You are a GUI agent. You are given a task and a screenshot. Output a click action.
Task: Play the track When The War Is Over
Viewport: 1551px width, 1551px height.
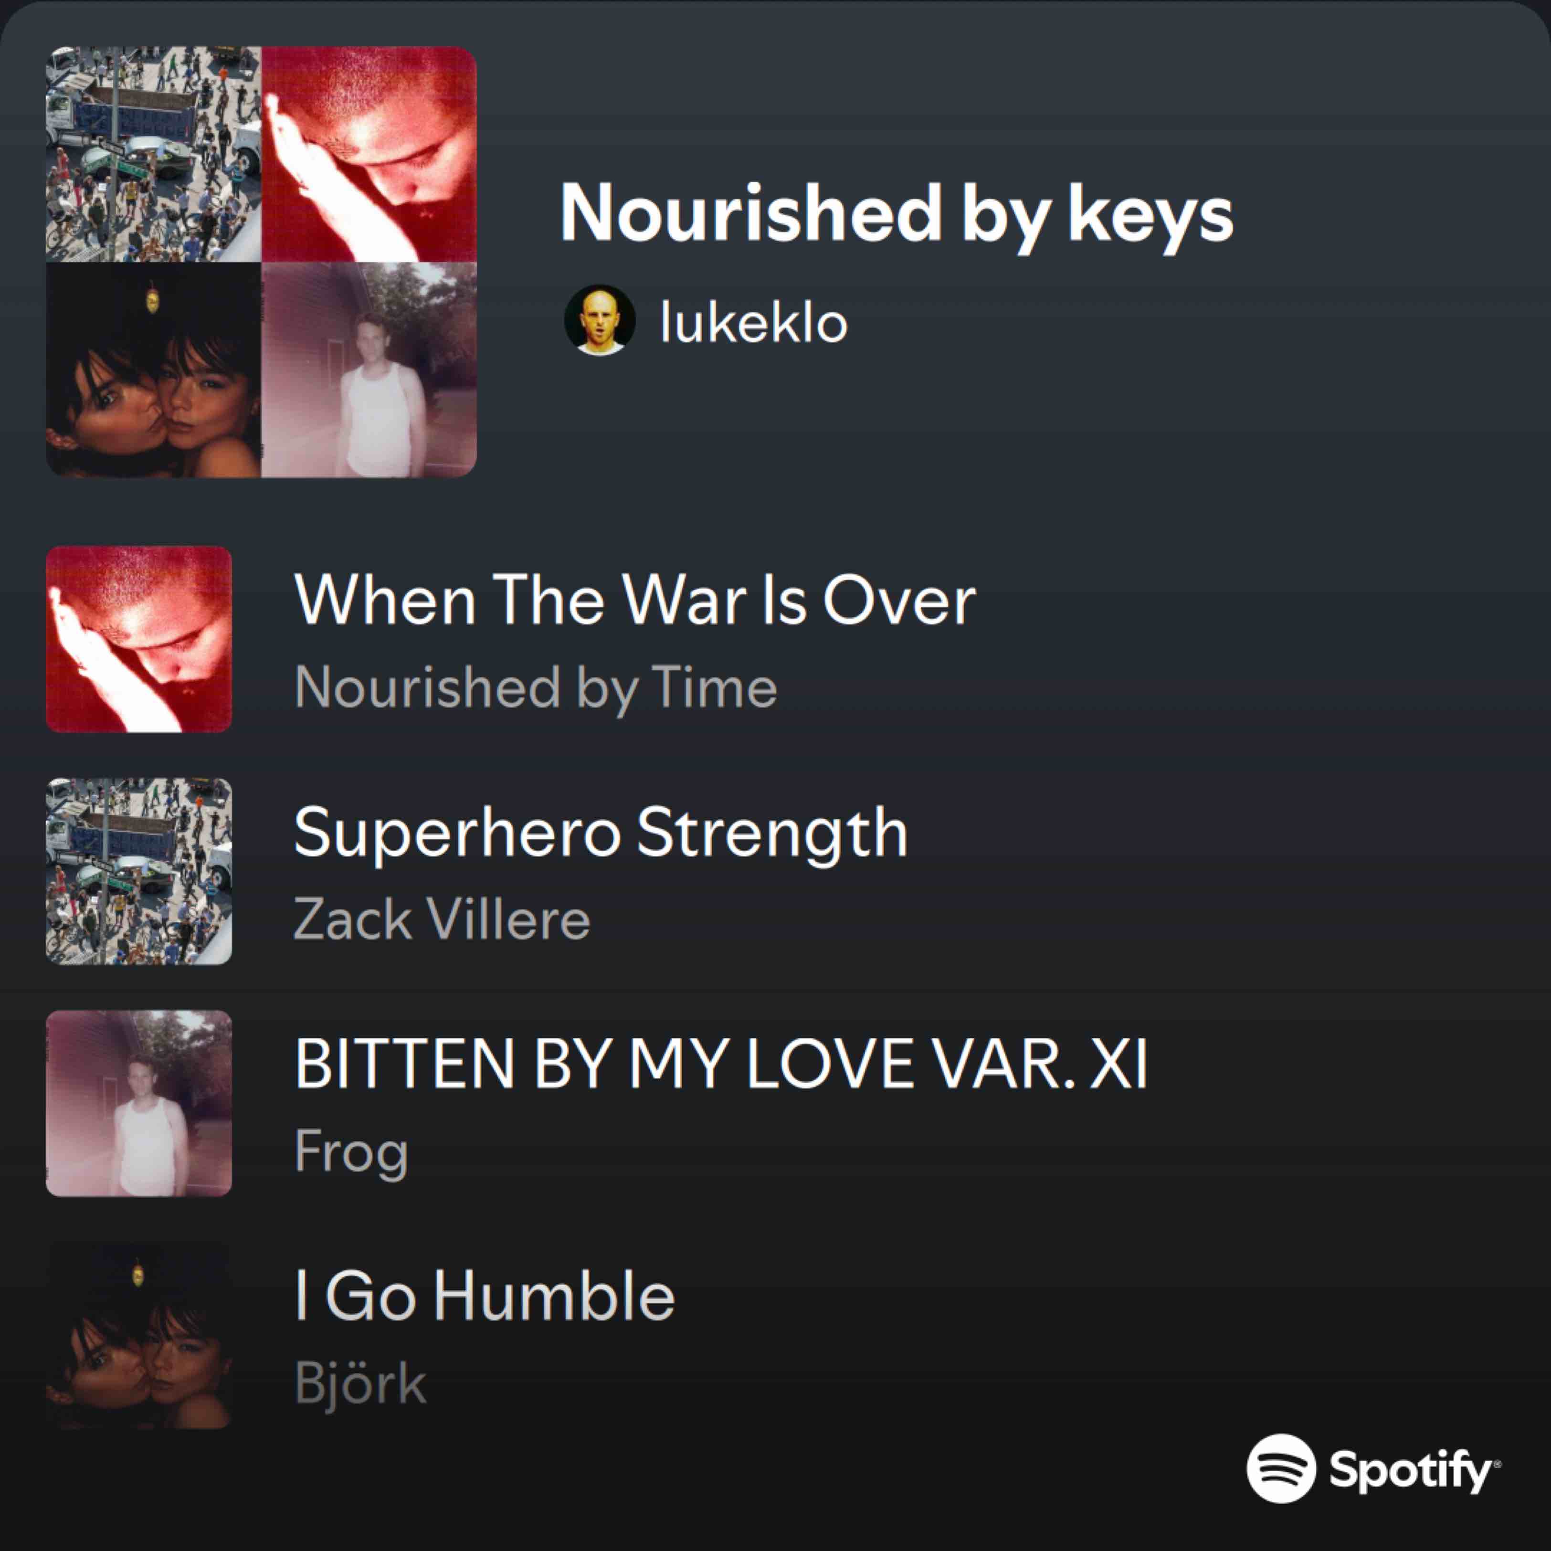point(635,600)
